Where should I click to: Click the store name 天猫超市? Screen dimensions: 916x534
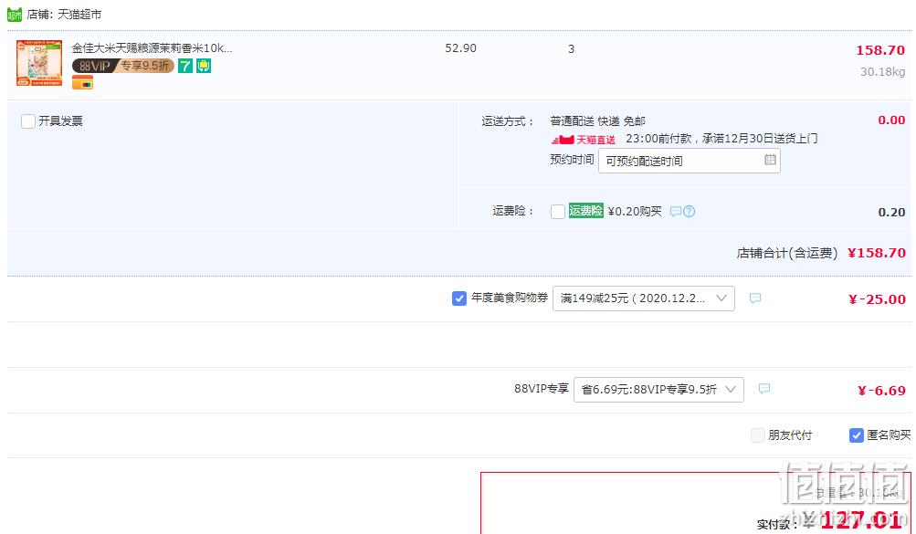pyautogui.click(x=79, y=14)
